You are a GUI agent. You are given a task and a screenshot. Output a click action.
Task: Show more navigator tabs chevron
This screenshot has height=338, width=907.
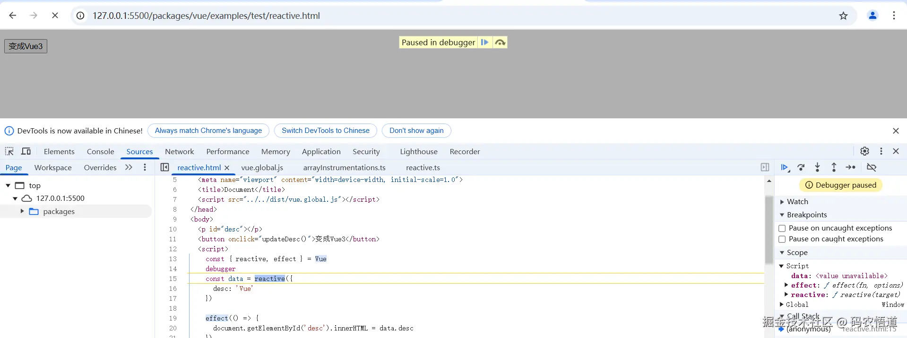point(129,167)
